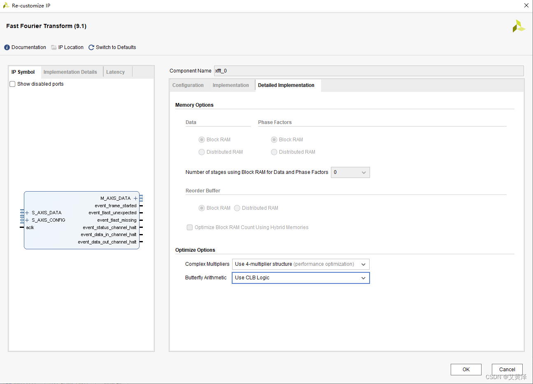Expand the M_AXIS_DATA port plus icon
Screen dimensions: 533x384
coord(135,199)
